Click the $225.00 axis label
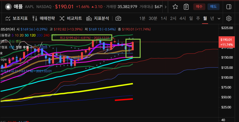The height and width of the screenshot is (122, 239). point(227,28)
